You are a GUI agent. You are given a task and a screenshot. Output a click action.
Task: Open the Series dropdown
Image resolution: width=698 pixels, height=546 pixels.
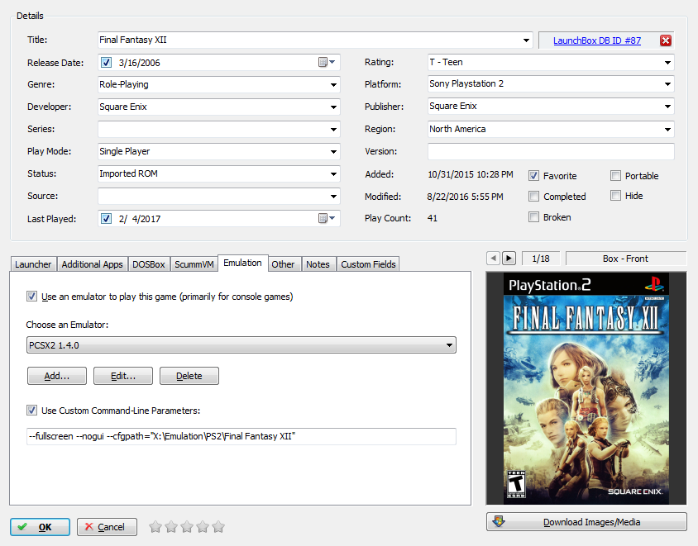(x=333, y=130)
